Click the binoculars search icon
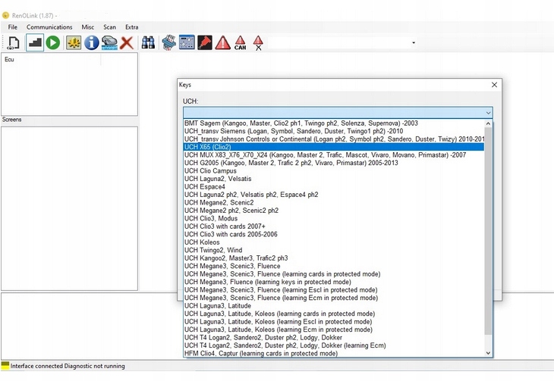Viewport: 554px width, 381px height. pyautogui.click(x=149, y=43)
